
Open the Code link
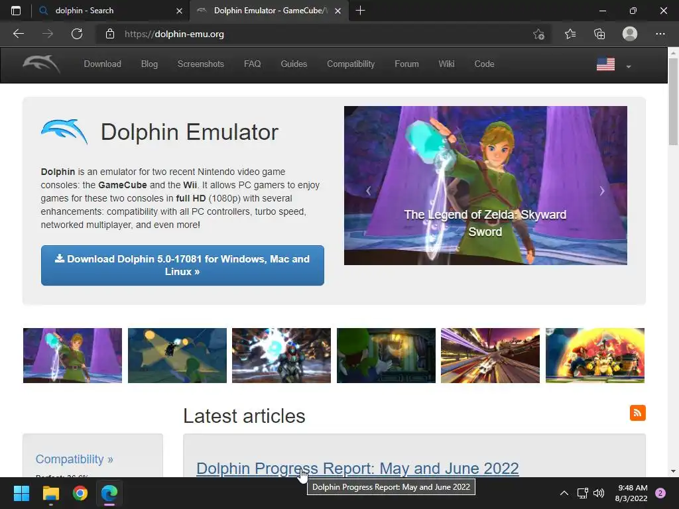[484, 64]
